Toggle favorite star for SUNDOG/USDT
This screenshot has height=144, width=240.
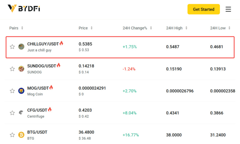click(x=12, y=69)
